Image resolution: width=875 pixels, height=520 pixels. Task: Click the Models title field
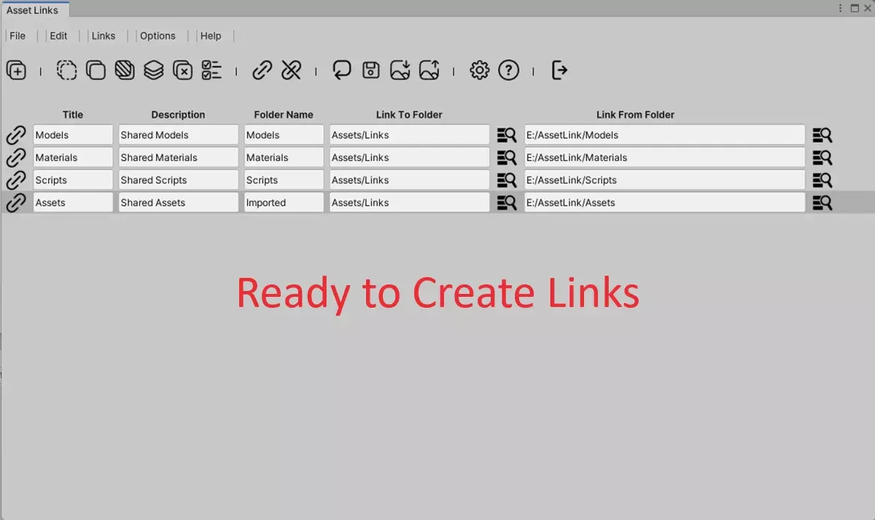[73, 135]
